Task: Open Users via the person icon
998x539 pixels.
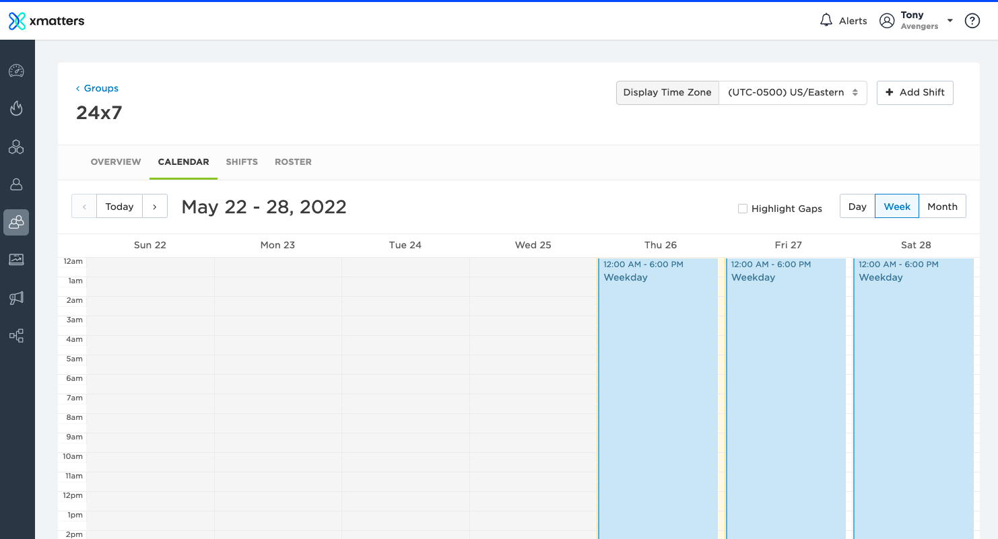Action: (16, 184)
